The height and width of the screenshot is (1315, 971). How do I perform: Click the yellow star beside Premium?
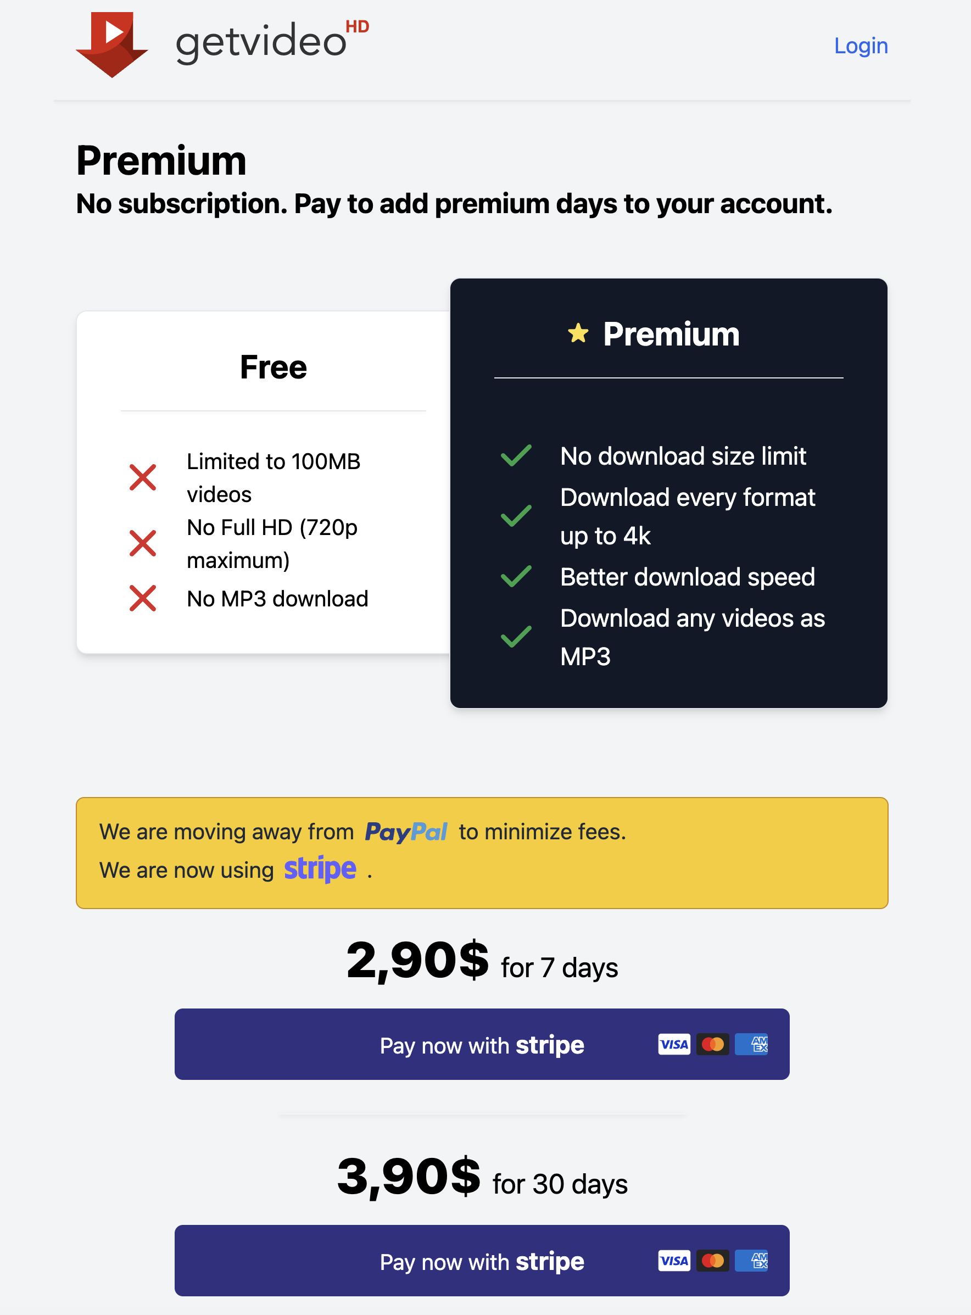tap(578, 333)
